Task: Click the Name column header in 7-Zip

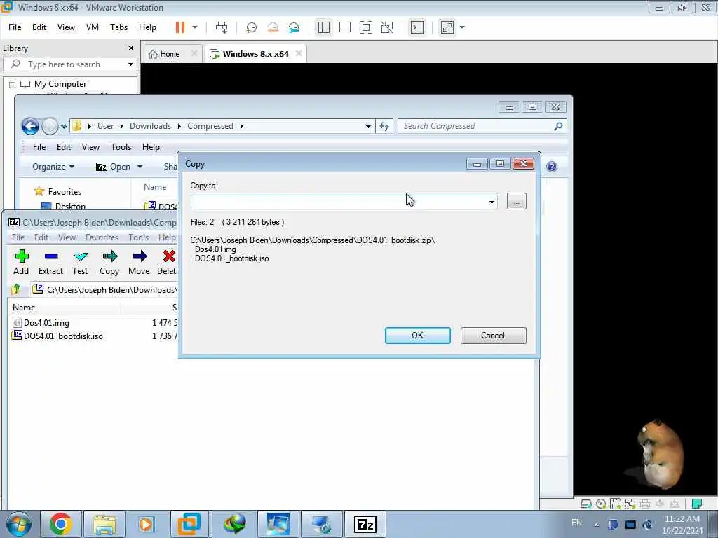Action: (24, 308)
